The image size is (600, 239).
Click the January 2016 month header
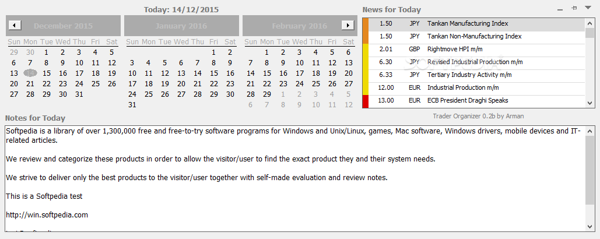(x=181, y=26)
